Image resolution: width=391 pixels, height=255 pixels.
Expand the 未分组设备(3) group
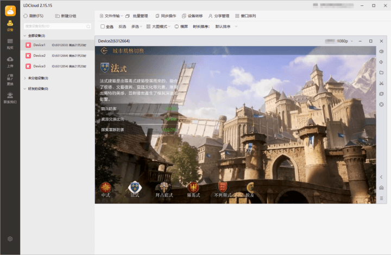point(24,78)
